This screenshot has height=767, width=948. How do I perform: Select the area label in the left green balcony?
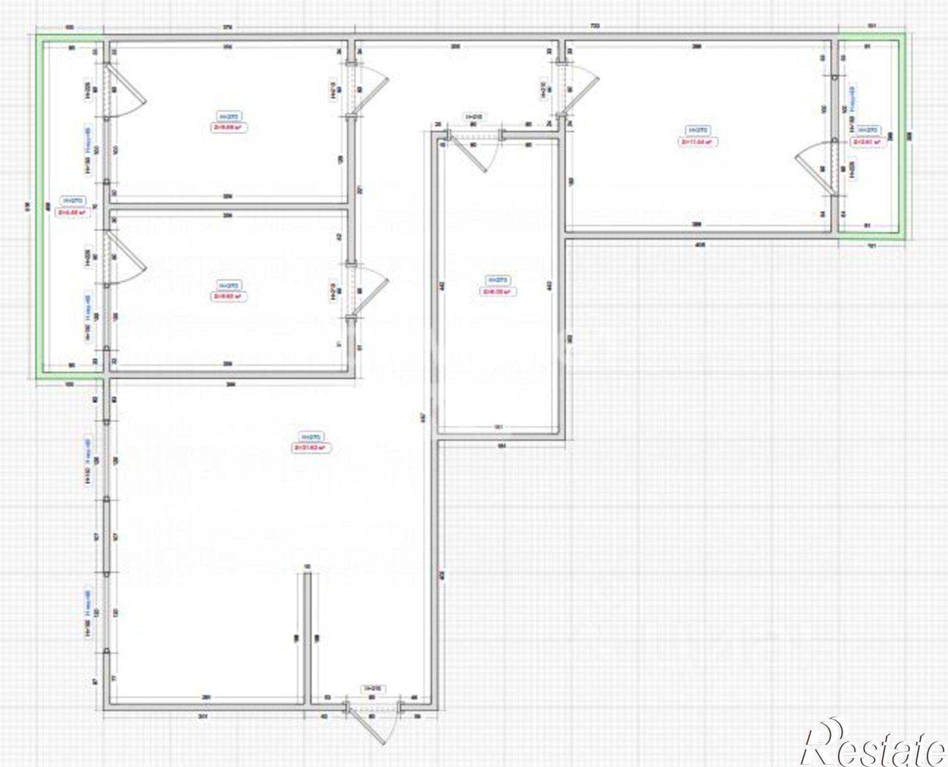click(73, 213)
